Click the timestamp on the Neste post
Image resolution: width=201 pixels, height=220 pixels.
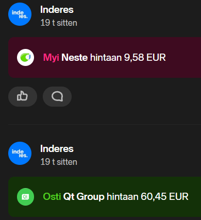[x=59, y=23]
